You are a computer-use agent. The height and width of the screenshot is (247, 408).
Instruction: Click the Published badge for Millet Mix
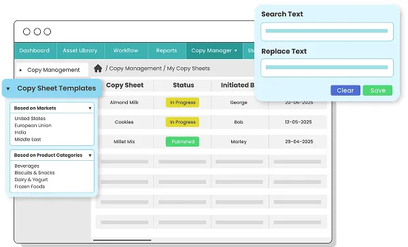182,142
